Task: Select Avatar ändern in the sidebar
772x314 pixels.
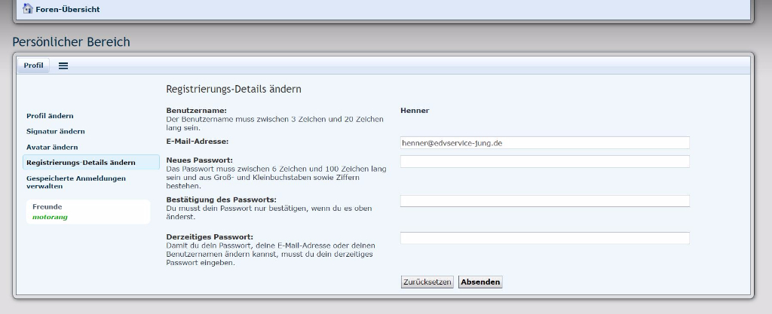Action: 52,147
